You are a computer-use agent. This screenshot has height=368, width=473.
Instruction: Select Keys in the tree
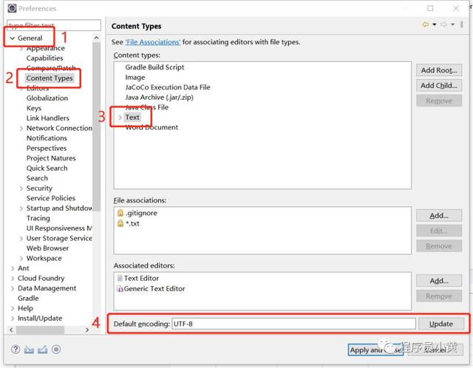pos(34,108)
